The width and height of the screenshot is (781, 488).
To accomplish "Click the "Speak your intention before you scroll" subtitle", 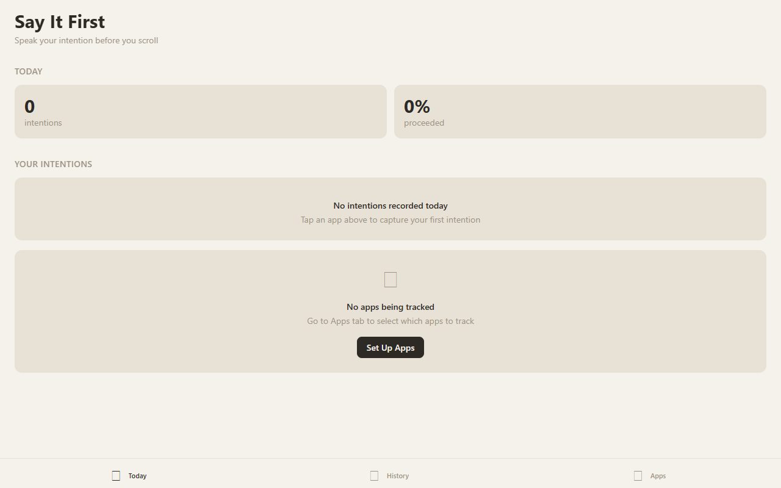I will [86, 40].
